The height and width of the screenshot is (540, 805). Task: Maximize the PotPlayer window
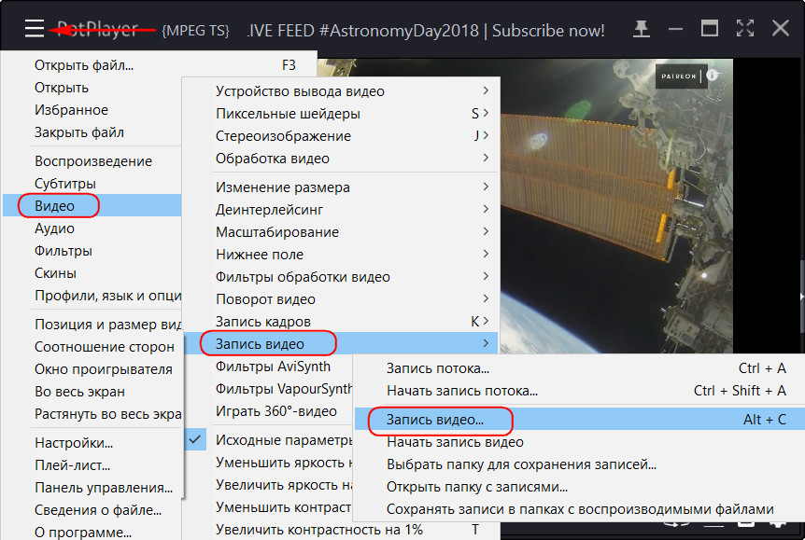coord(710,30)
